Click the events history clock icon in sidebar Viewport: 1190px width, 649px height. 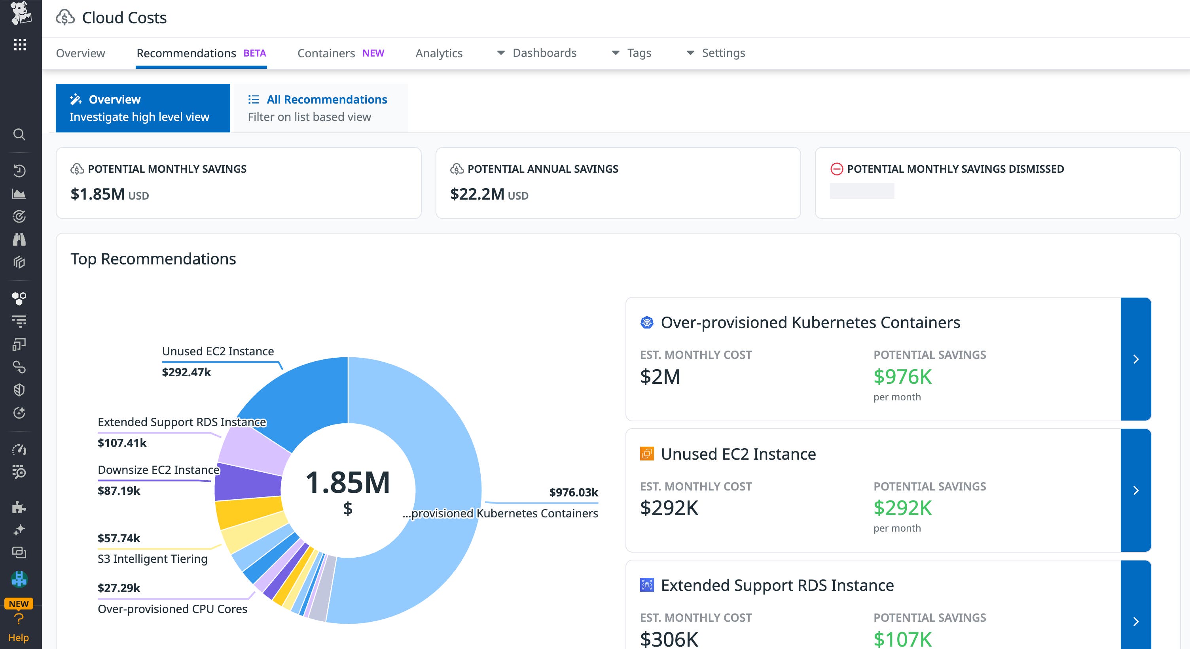click(19, 170)
